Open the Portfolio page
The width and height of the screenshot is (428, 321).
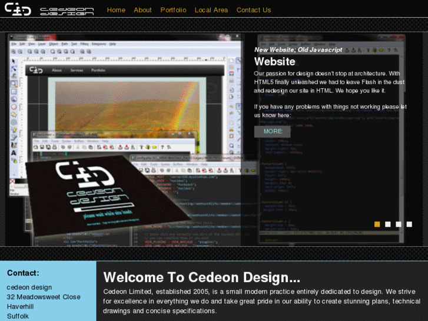point(173,10)
